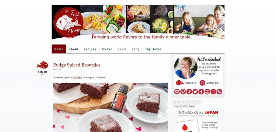The image size is (276, 132).
Task: Go to the home tab
Action: (x=59, y=49)
